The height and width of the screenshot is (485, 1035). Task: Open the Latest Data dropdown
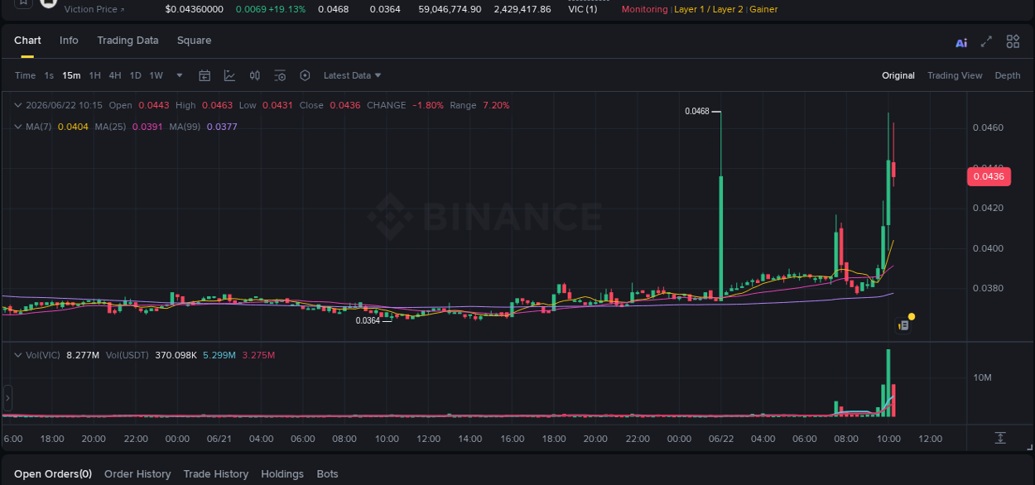[353, 75]
